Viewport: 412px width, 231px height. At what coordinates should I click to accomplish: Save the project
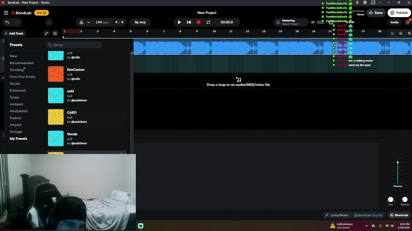point(376,13)
